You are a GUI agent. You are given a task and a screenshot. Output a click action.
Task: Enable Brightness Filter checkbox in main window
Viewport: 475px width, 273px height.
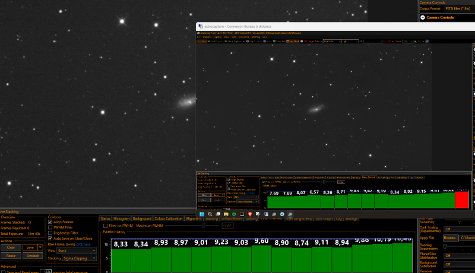(x=50, y=233)
